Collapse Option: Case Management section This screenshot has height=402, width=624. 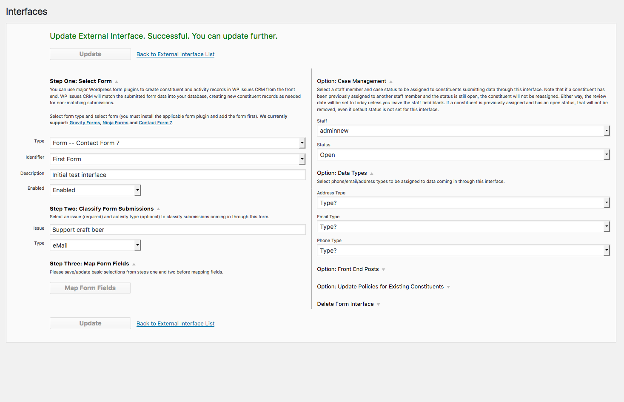(x=390, y=82)
